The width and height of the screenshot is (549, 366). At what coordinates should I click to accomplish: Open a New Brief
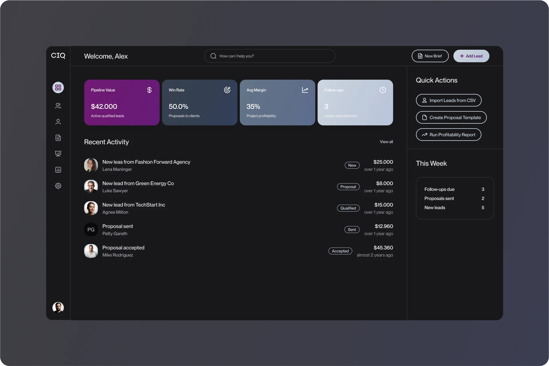[430, 56]
